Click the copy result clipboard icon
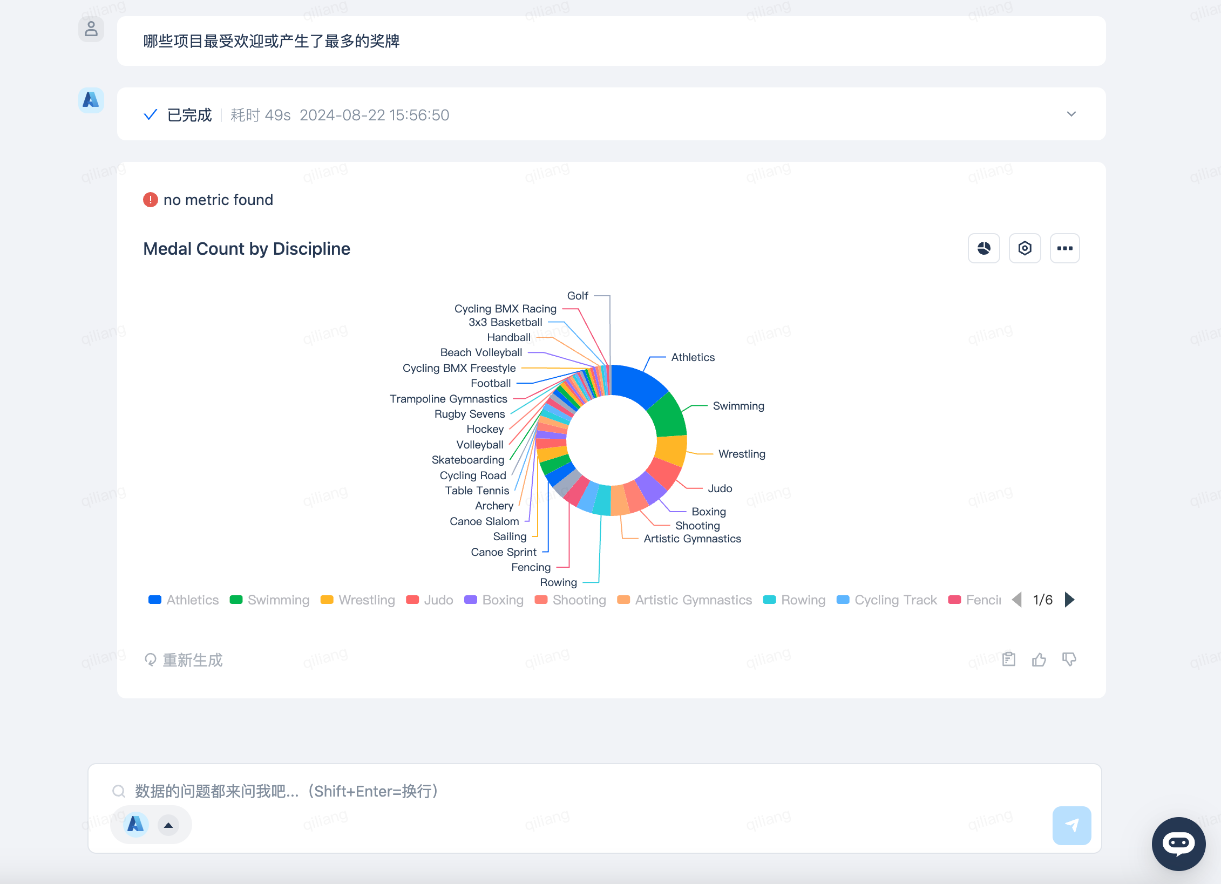 tap(1008, 659)
